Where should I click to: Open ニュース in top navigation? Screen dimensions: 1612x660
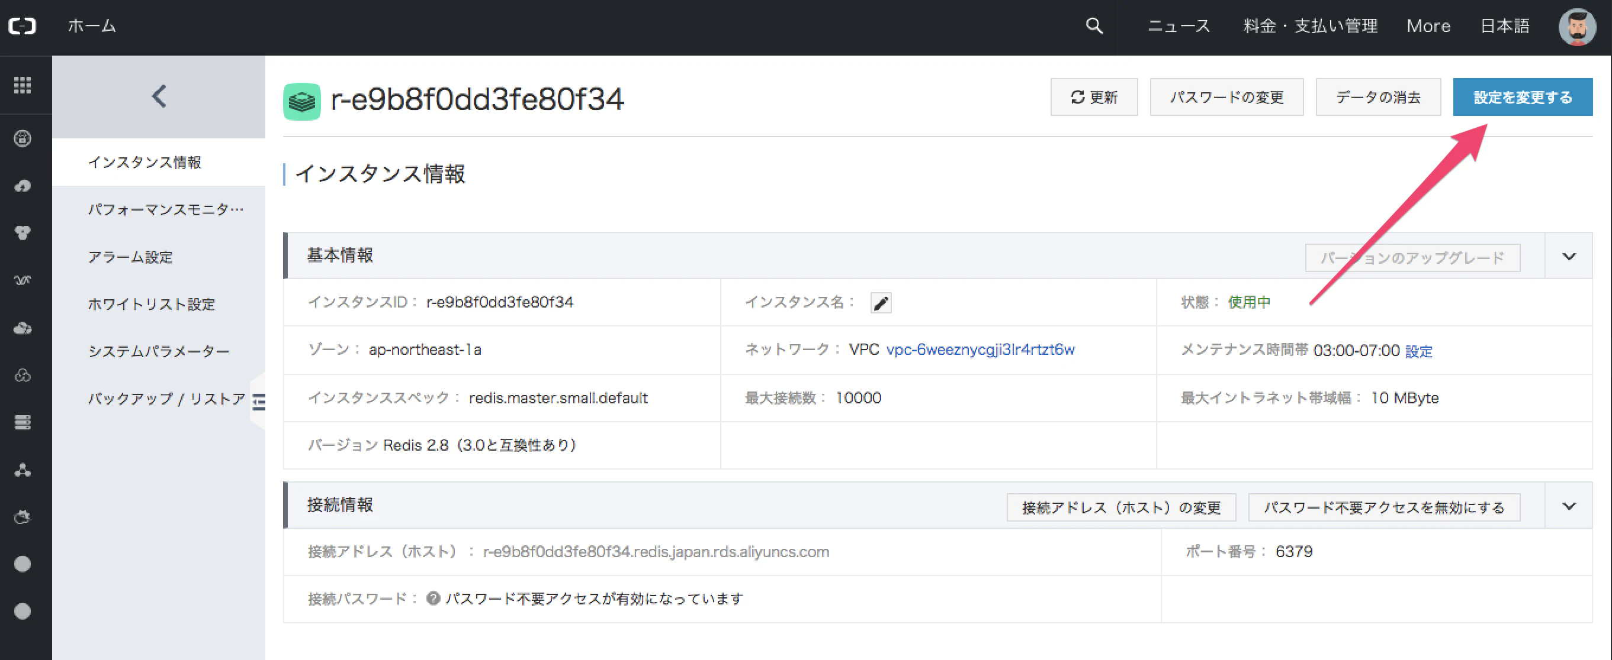1179,26
